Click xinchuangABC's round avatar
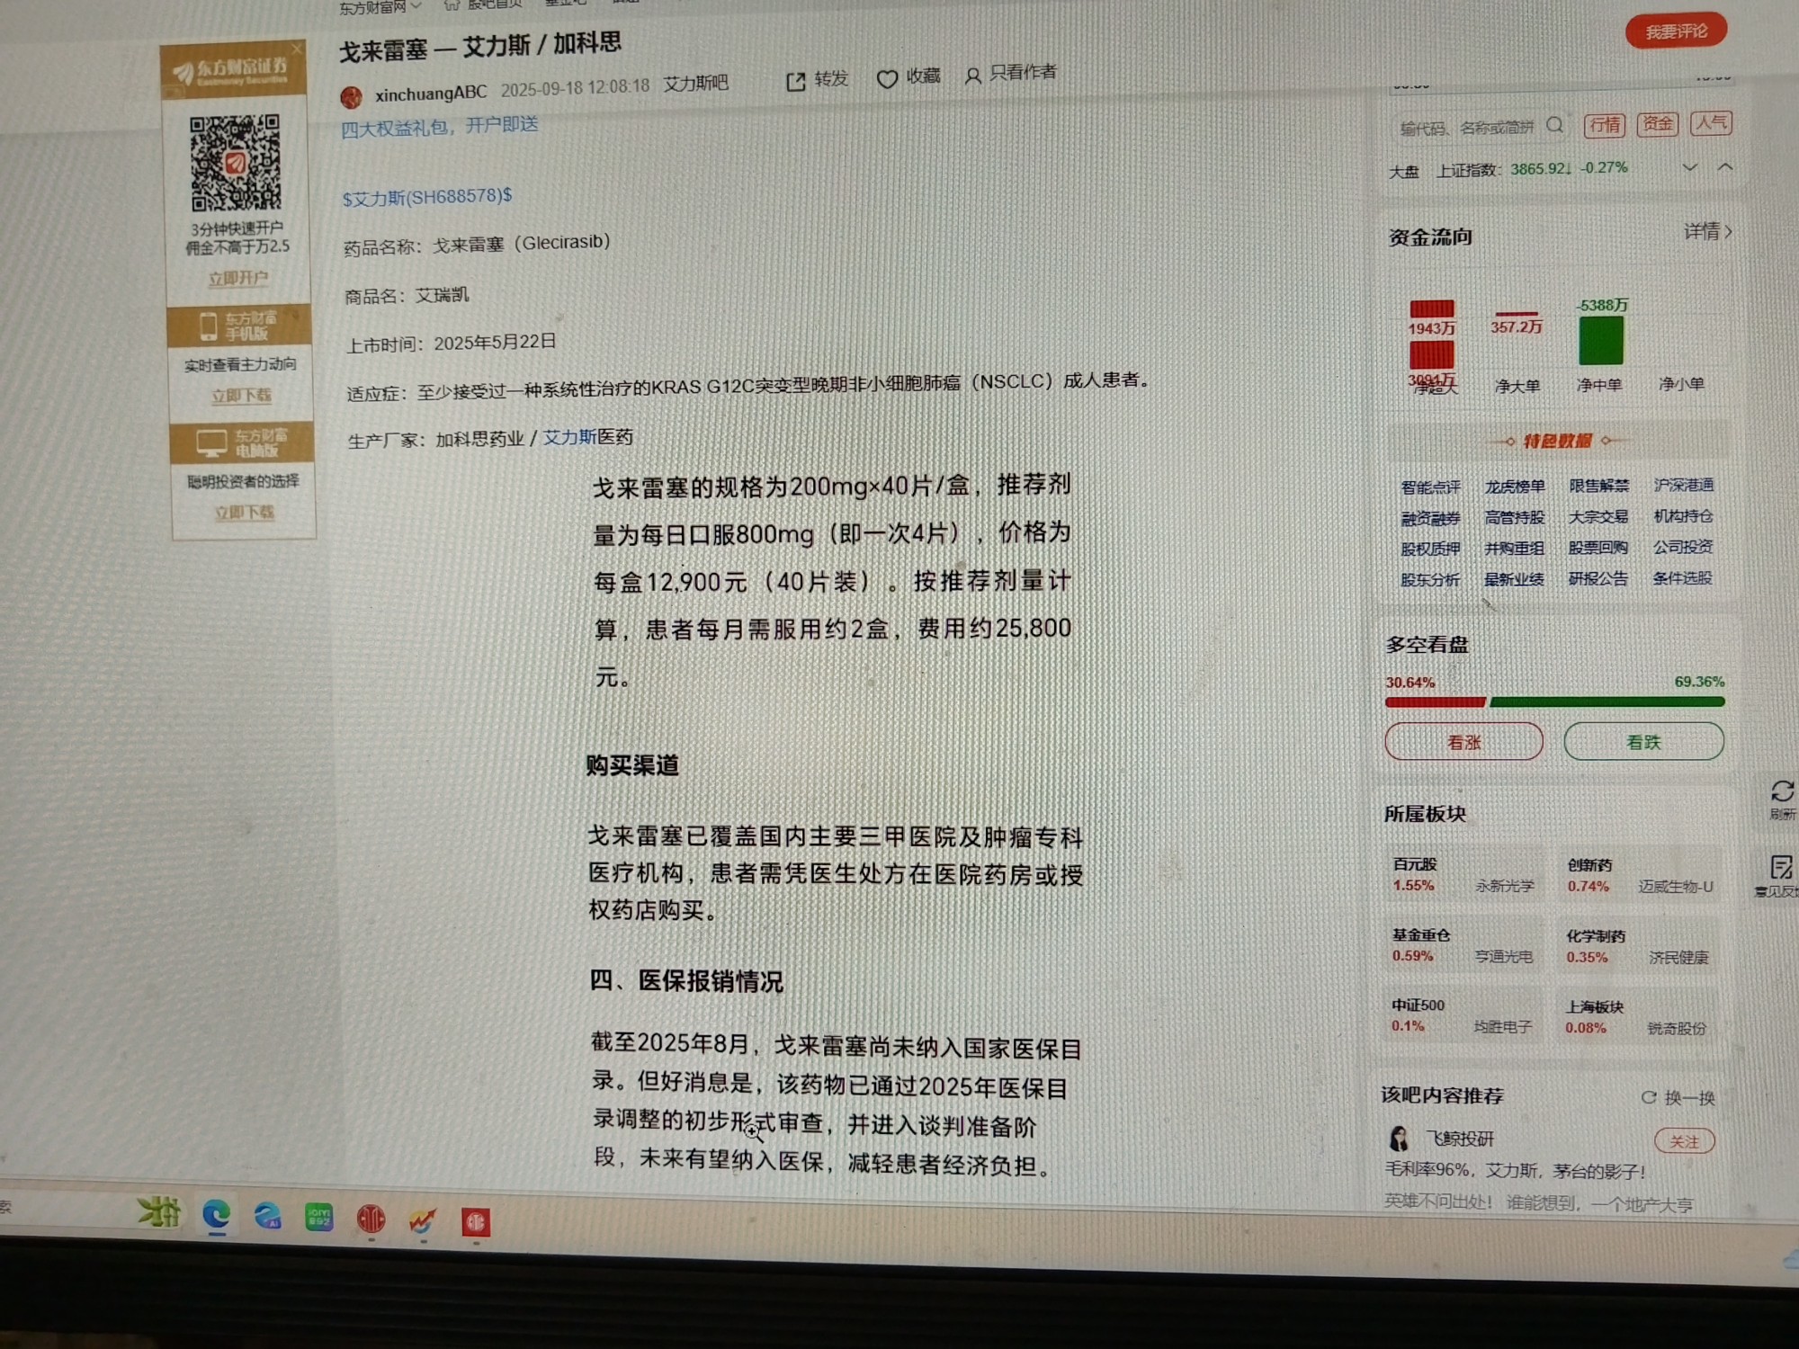 click(352, 96)
